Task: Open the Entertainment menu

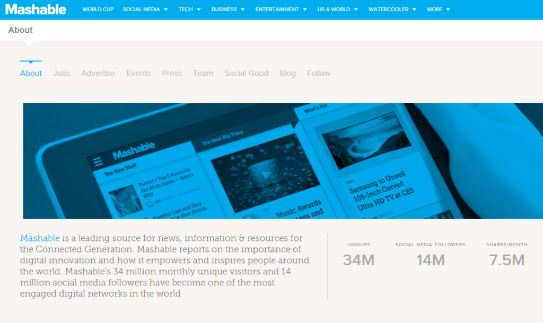Action: (277, 10)
